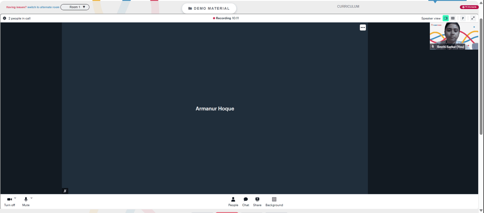Open Armanur Hoque's more options menu
484x213 pixels.
(363, 28)
